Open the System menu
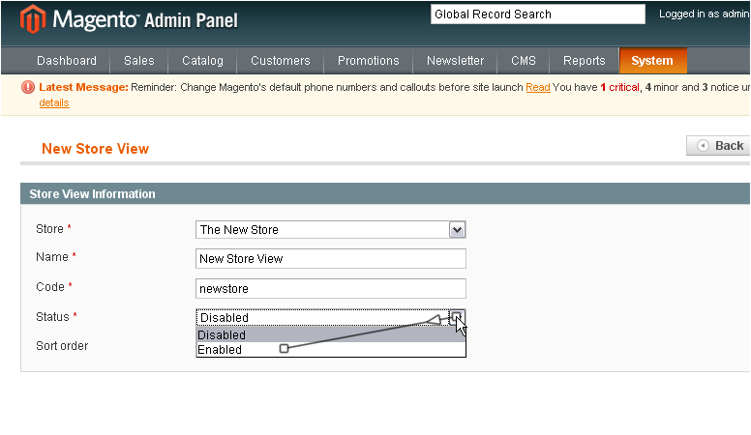The height and width of the screenshot is (435, 751). tap(653, 61)
